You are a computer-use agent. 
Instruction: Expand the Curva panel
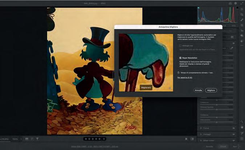click(201, 128)
